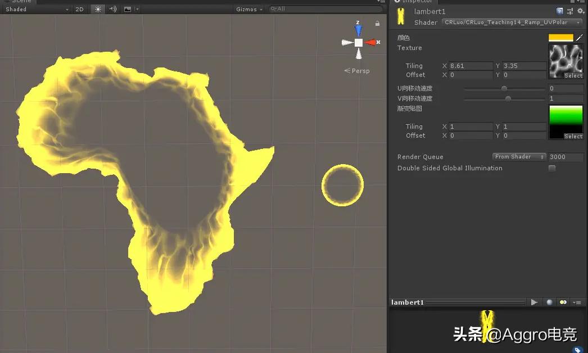Image resolution: width=588 pixels, height=353 pixels.
Task: Open the Shaded draw mode dropdown
Action: coord(36,9)
